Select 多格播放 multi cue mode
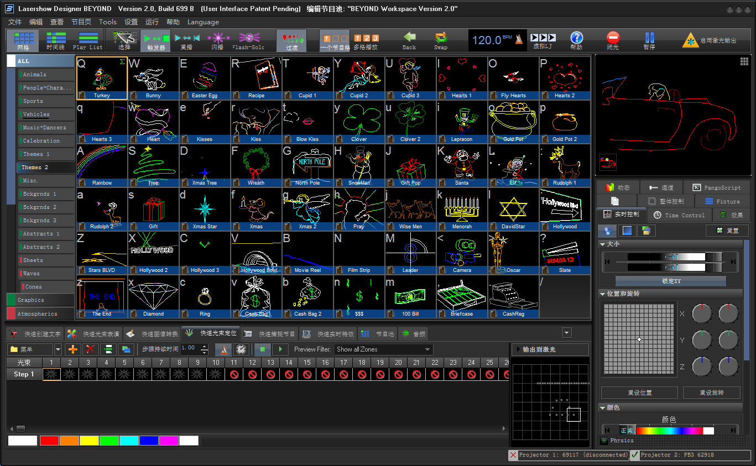 (x=366, y=41)
